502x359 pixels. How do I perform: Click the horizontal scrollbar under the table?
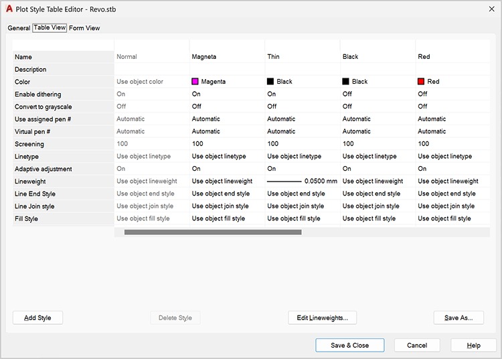[213, 232]
